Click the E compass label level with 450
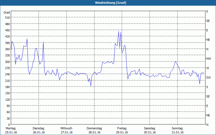The height and width of the screenshot is (135, 216). [207, 30]
